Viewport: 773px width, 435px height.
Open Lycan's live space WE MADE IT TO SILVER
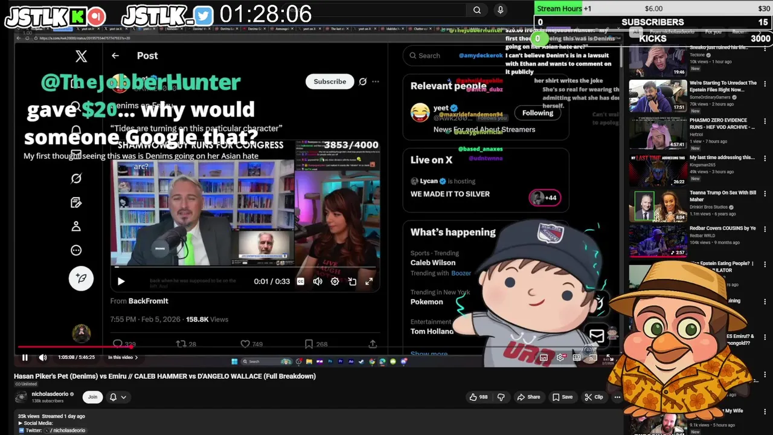point(450,194)
